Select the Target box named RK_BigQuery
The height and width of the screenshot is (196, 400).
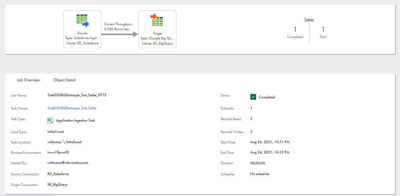pyautogui.click(x=157, y=29)
